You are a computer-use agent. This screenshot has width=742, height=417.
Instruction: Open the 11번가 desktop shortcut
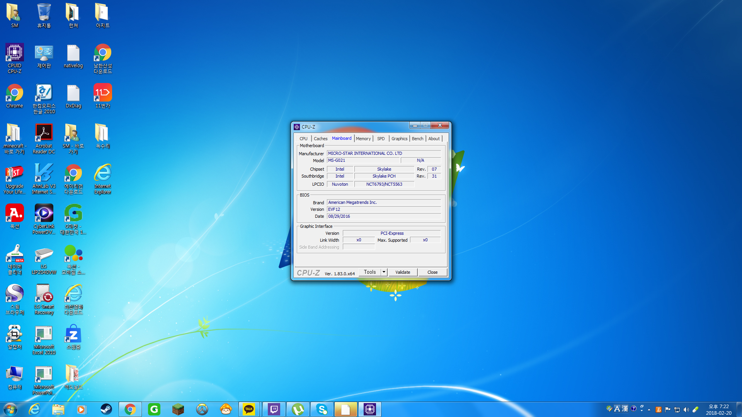pyautogui.click(x=103, y=97)
